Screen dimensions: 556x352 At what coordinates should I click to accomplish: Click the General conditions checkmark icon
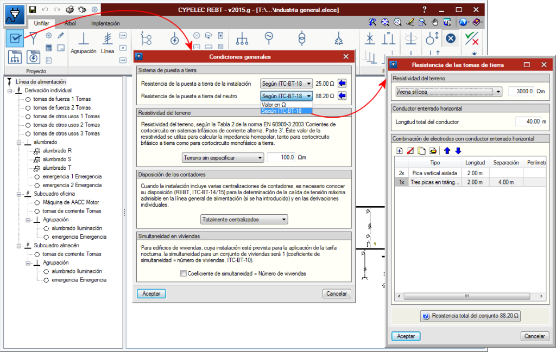[x=15, y=39]
